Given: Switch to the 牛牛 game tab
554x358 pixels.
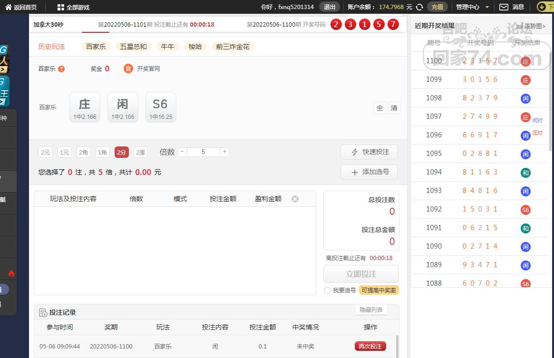Looking at the screenshot, I should (167, 47).
